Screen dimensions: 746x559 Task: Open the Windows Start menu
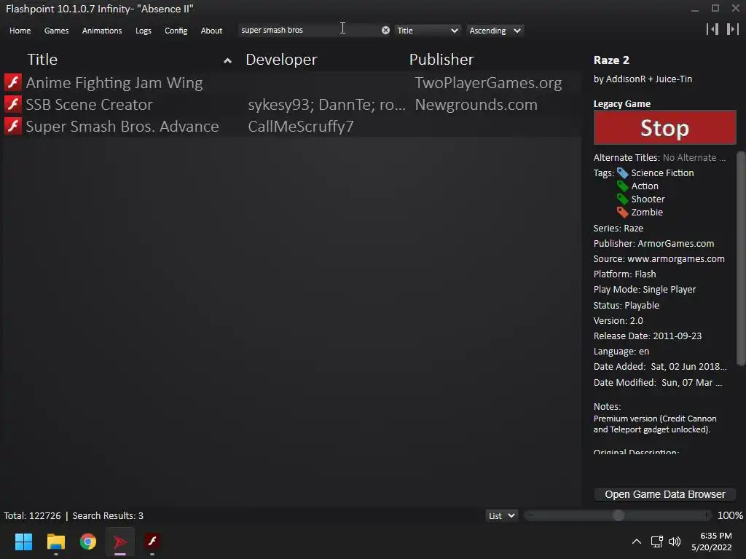[x=23, y=542]
